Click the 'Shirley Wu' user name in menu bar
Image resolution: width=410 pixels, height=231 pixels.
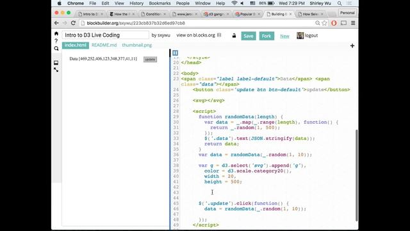click(x=320, y=3)
